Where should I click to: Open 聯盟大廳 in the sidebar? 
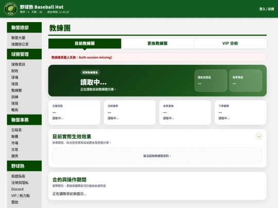(18, 37)
